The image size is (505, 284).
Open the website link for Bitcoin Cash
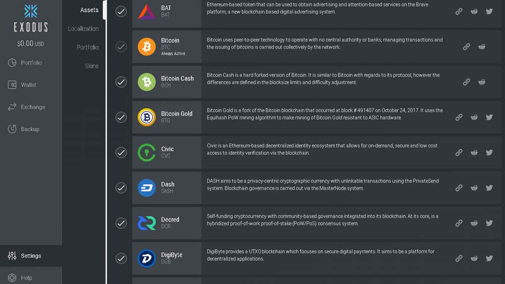(467, 82)
